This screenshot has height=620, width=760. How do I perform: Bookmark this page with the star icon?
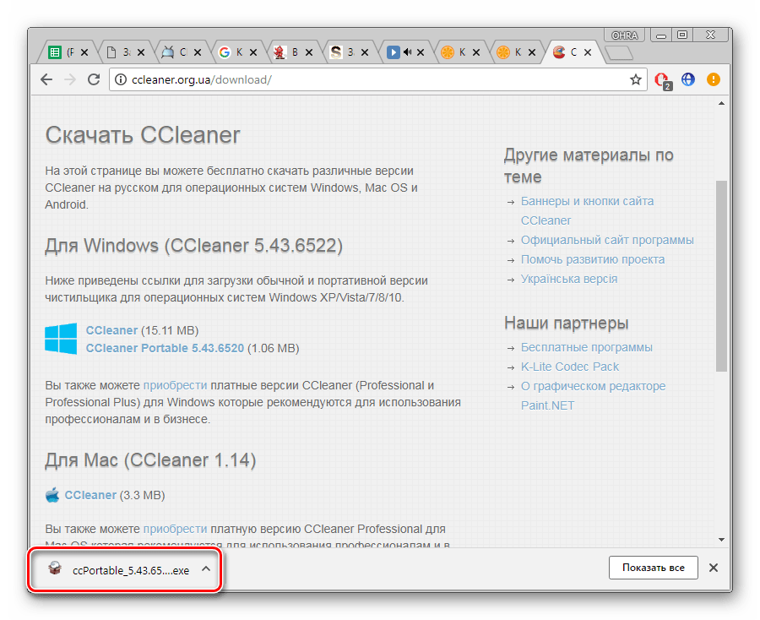635,79
